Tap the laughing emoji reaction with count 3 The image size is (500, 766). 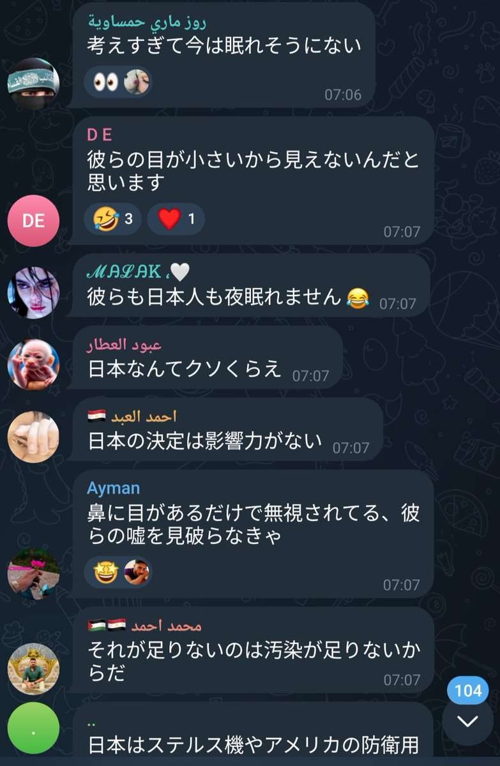[113, 219]
